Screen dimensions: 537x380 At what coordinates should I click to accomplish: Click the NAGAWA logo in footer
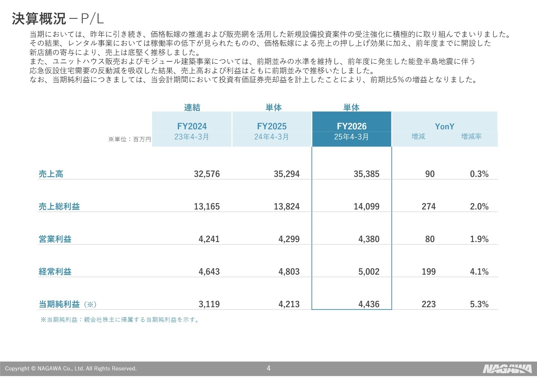(x=507, y=369)
